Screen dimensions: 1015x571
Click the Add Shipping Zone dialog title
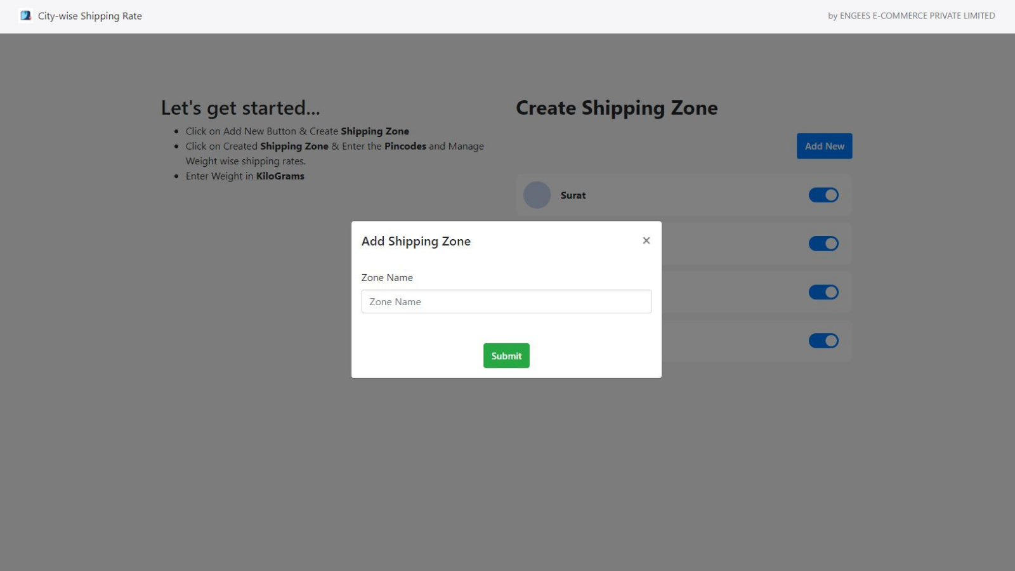coord(416,241)
